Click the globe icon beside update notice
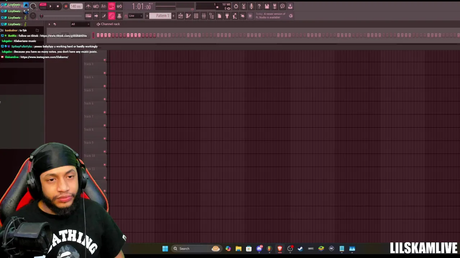Screen dimensions: 460x258 291,16
